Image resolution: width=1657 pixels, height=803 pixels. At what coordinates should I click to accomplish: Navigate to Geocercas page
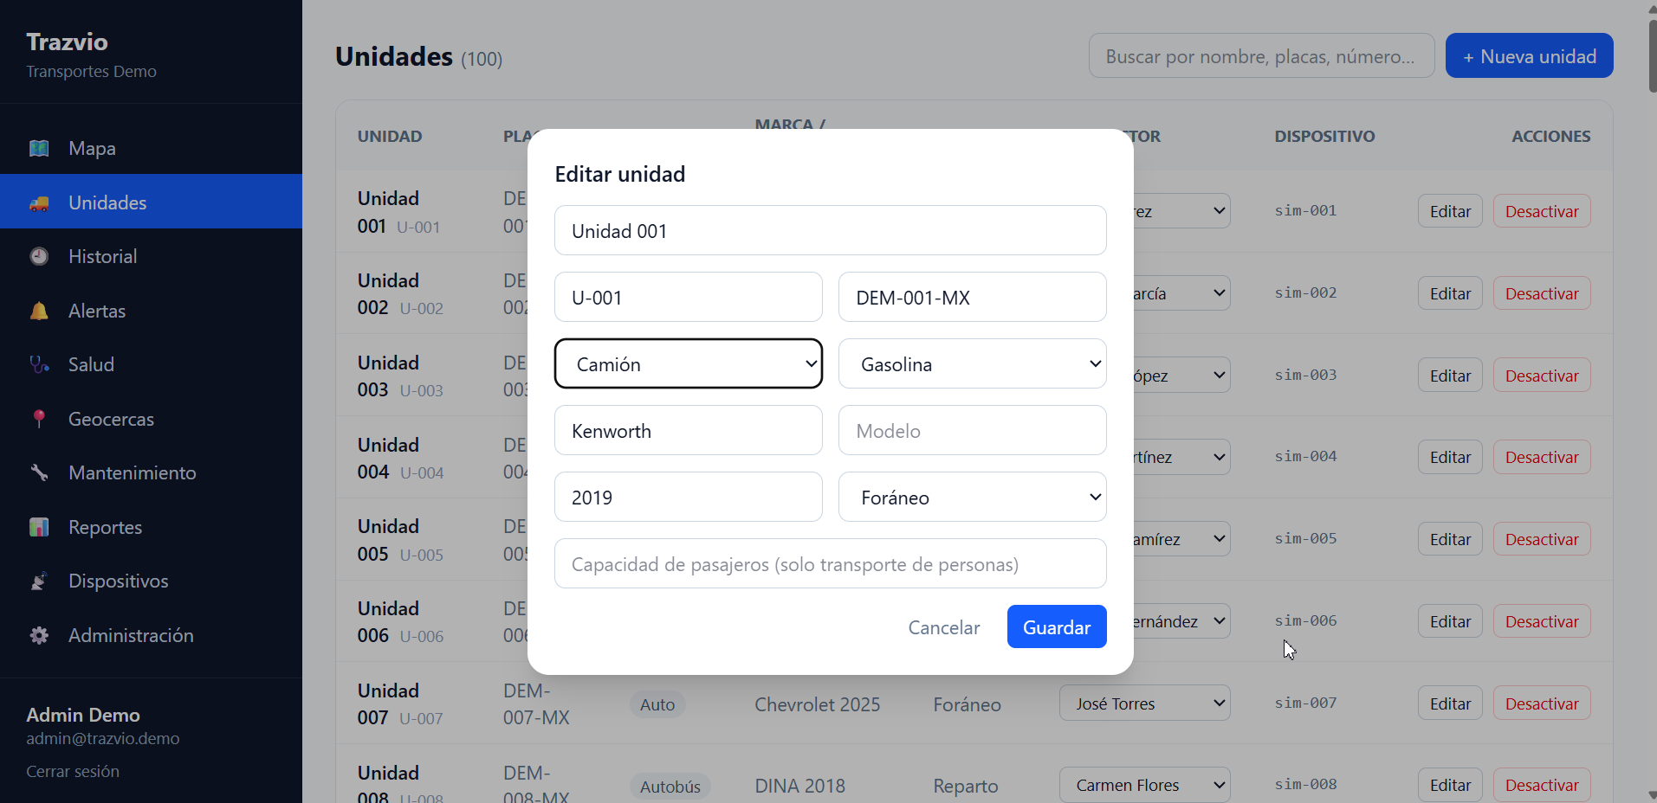coord(151,419)
